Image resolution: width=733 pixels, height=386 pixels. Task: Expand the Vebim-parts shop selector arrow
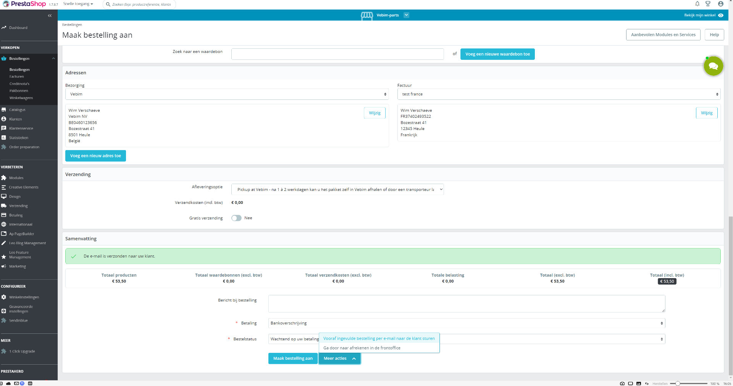click(x=406, y=15)
